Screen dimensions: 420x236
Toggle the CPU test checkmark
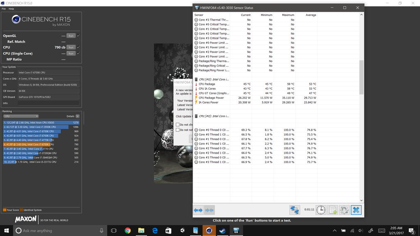pyautogui.click(x=78, y=47)
